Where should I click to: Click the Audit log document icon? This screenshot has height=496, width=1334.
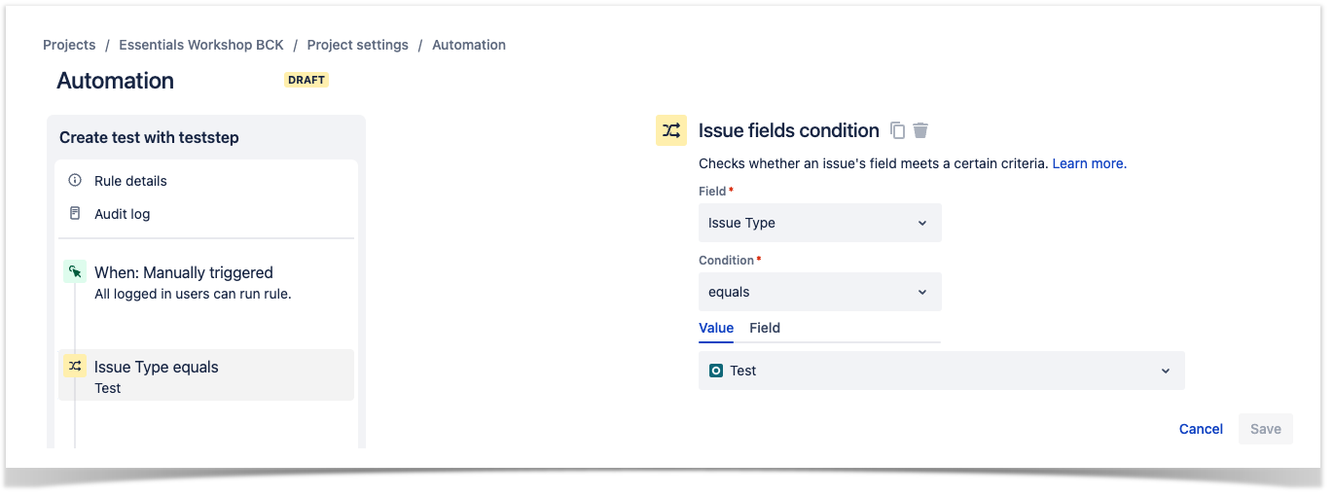pyautogui.click(x=75, y=213)
